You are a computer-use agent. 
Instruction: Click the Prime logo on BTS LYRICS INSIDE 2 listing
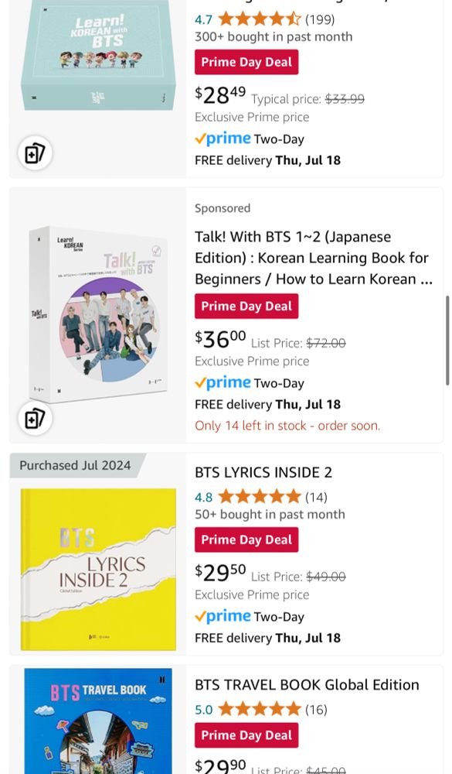[x=222, y=616]
